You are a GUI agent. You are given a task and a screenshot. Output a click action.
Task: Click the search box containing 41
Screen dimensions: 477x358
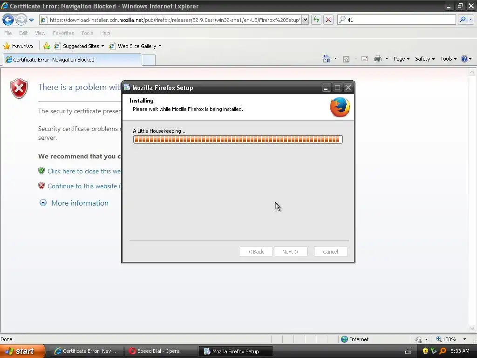pyautogui.click(x=397, y=20)
